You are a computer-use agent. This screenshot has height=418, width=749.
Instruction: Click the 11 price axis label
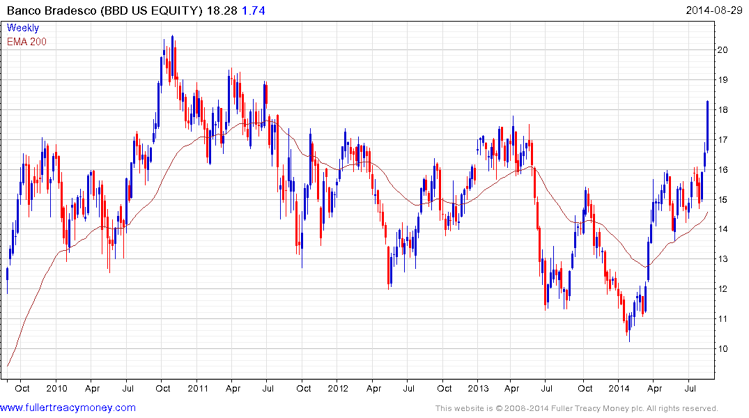coord(723,319)
